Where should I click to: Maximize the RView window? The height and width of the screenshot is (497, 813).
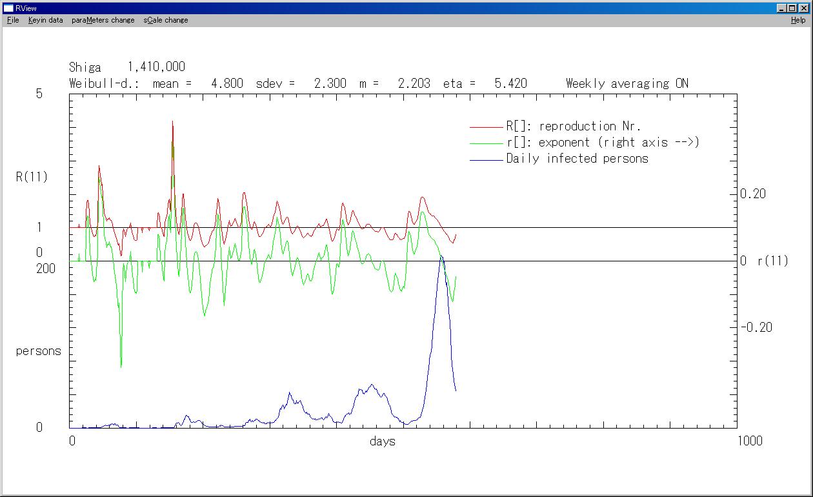pyautogui.click(x=792, y=8)
